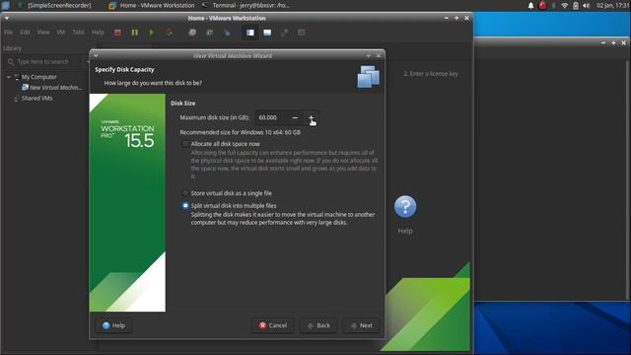Click the volume speaker tray icon
Image resolution: width=631 pixels, height=355 pixels.
tap(587, 6)
